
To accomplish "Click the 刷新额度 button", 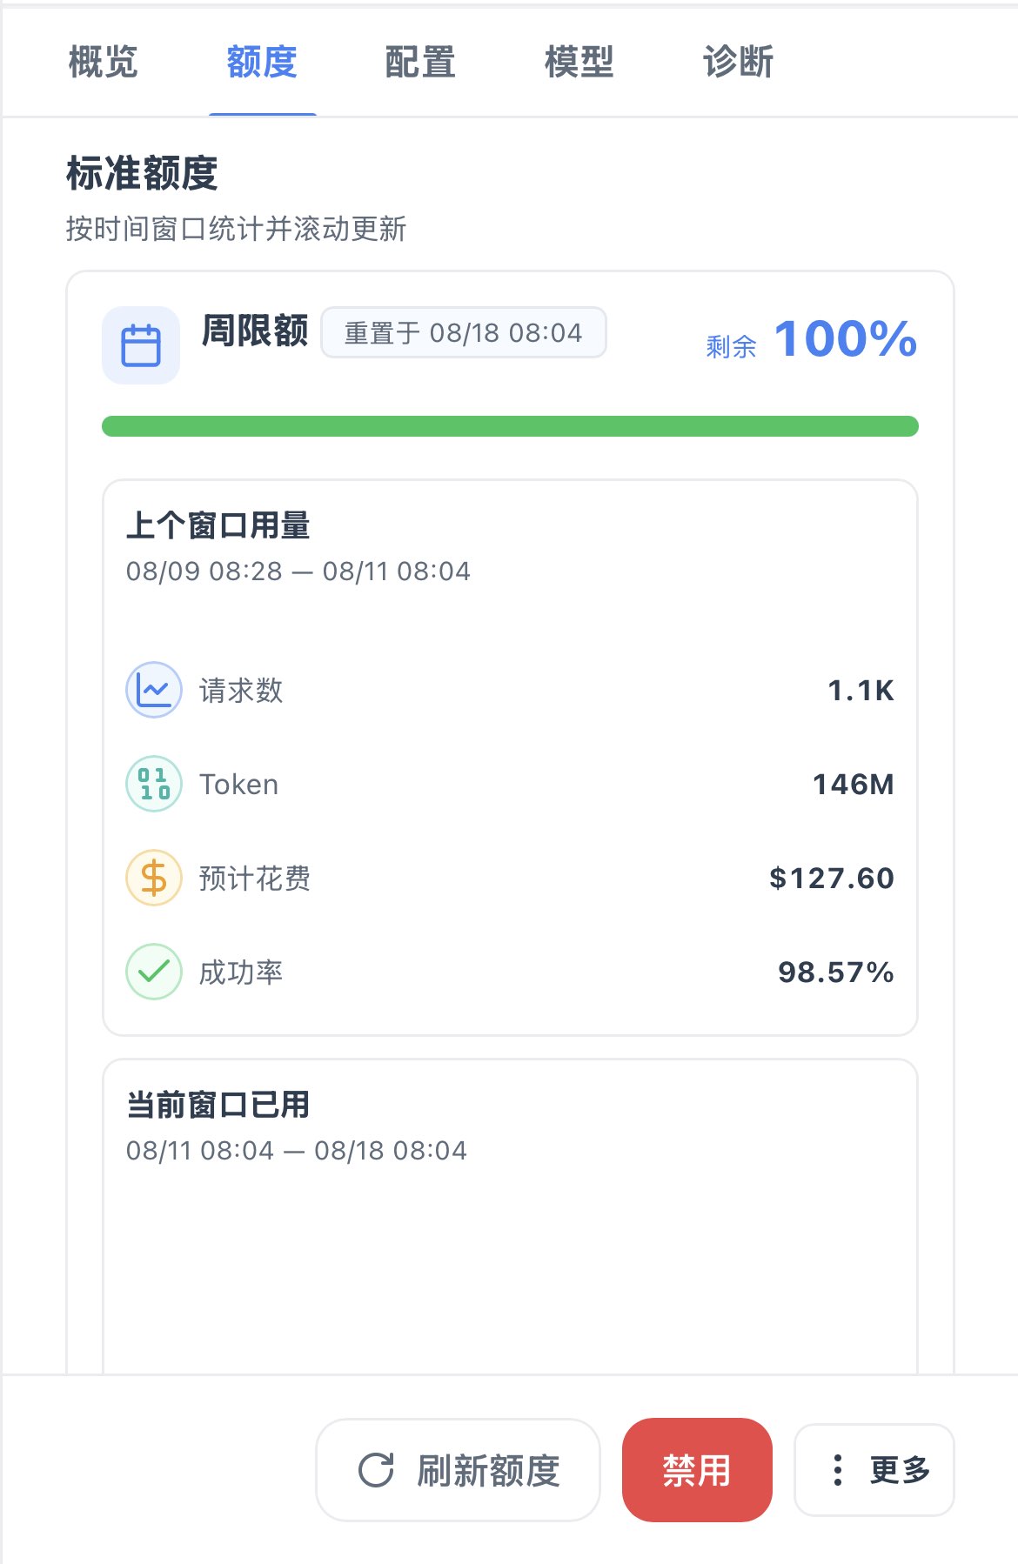I will (x=458, y=1470).
